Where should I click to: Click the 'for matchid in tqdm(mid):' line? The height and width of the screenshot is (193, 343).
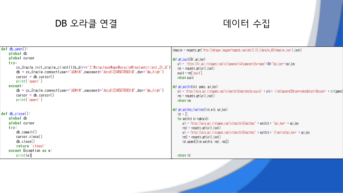point(193,119)
